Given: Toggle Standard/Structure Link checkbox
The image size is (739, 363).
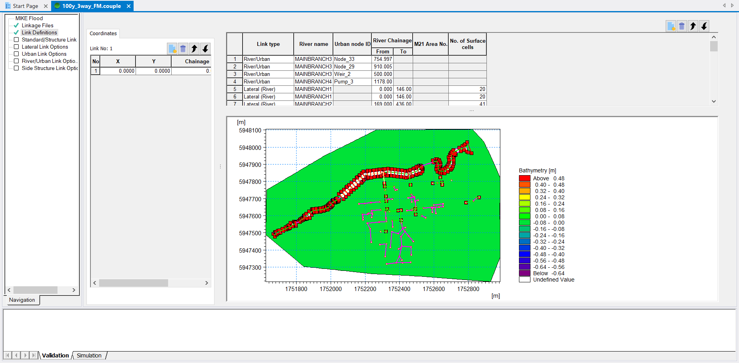Looking at the screenshot, I should 16,40.
